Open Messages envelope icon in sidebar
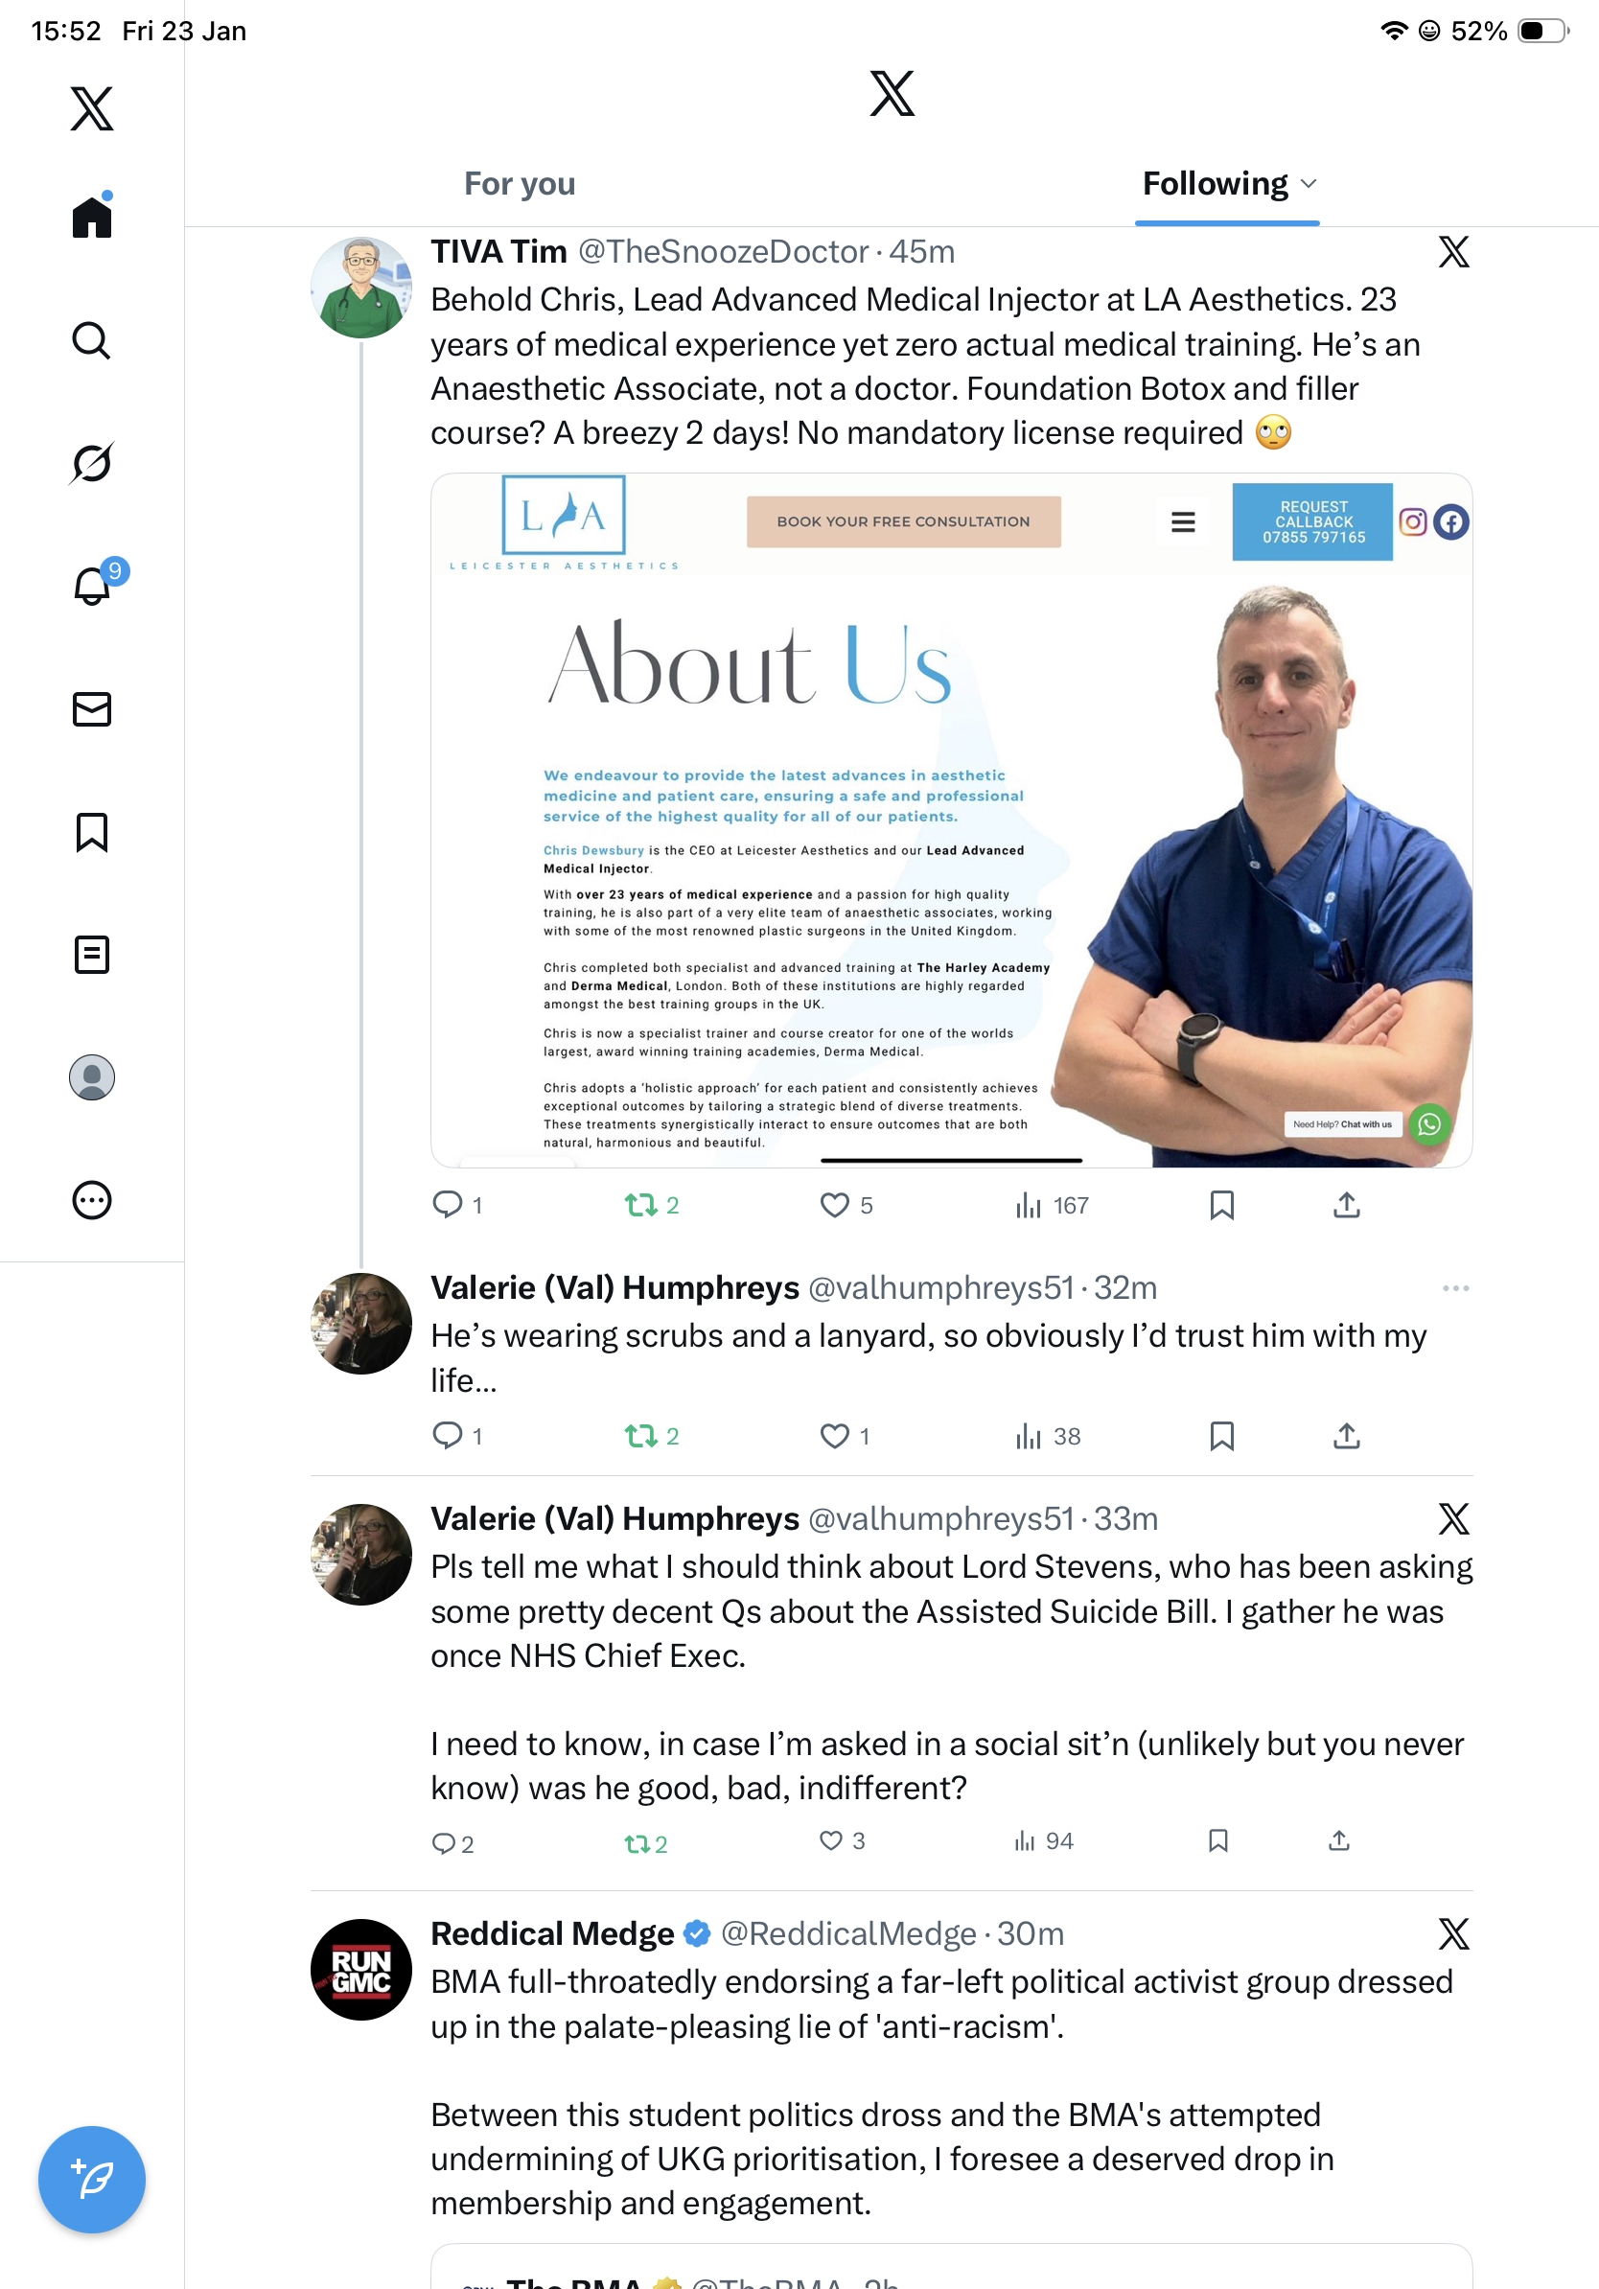This screenshot has width=1599, height=2289. pyautogui.click(x=92, y=708)
